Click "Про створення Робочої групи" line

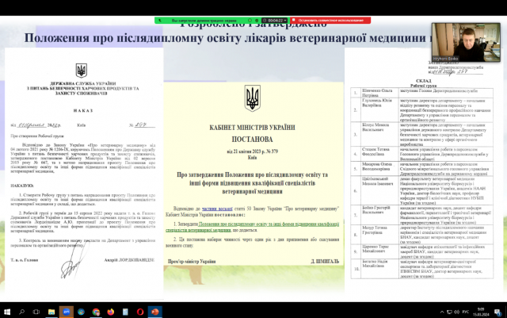37,136
